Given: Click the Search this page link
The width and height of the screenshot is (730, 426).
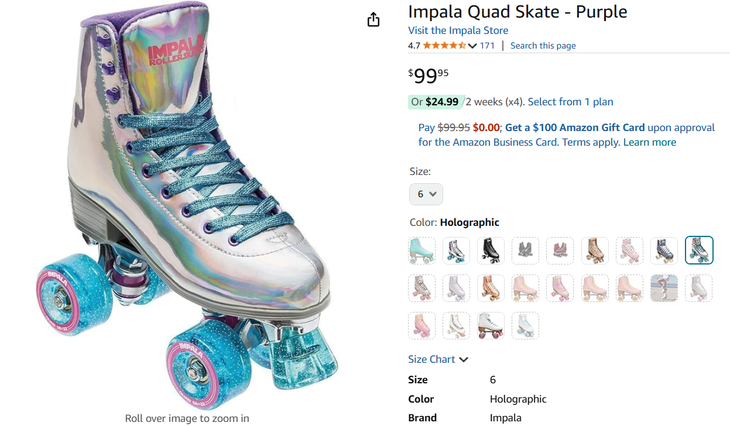Looking at the screenshot, I should [543, 46].
